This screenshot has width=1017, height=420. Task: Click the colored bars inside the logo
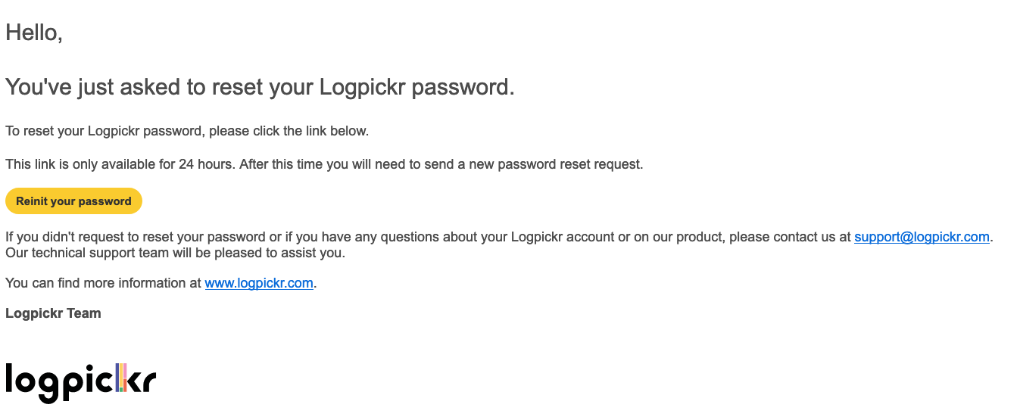pos(121,377)
